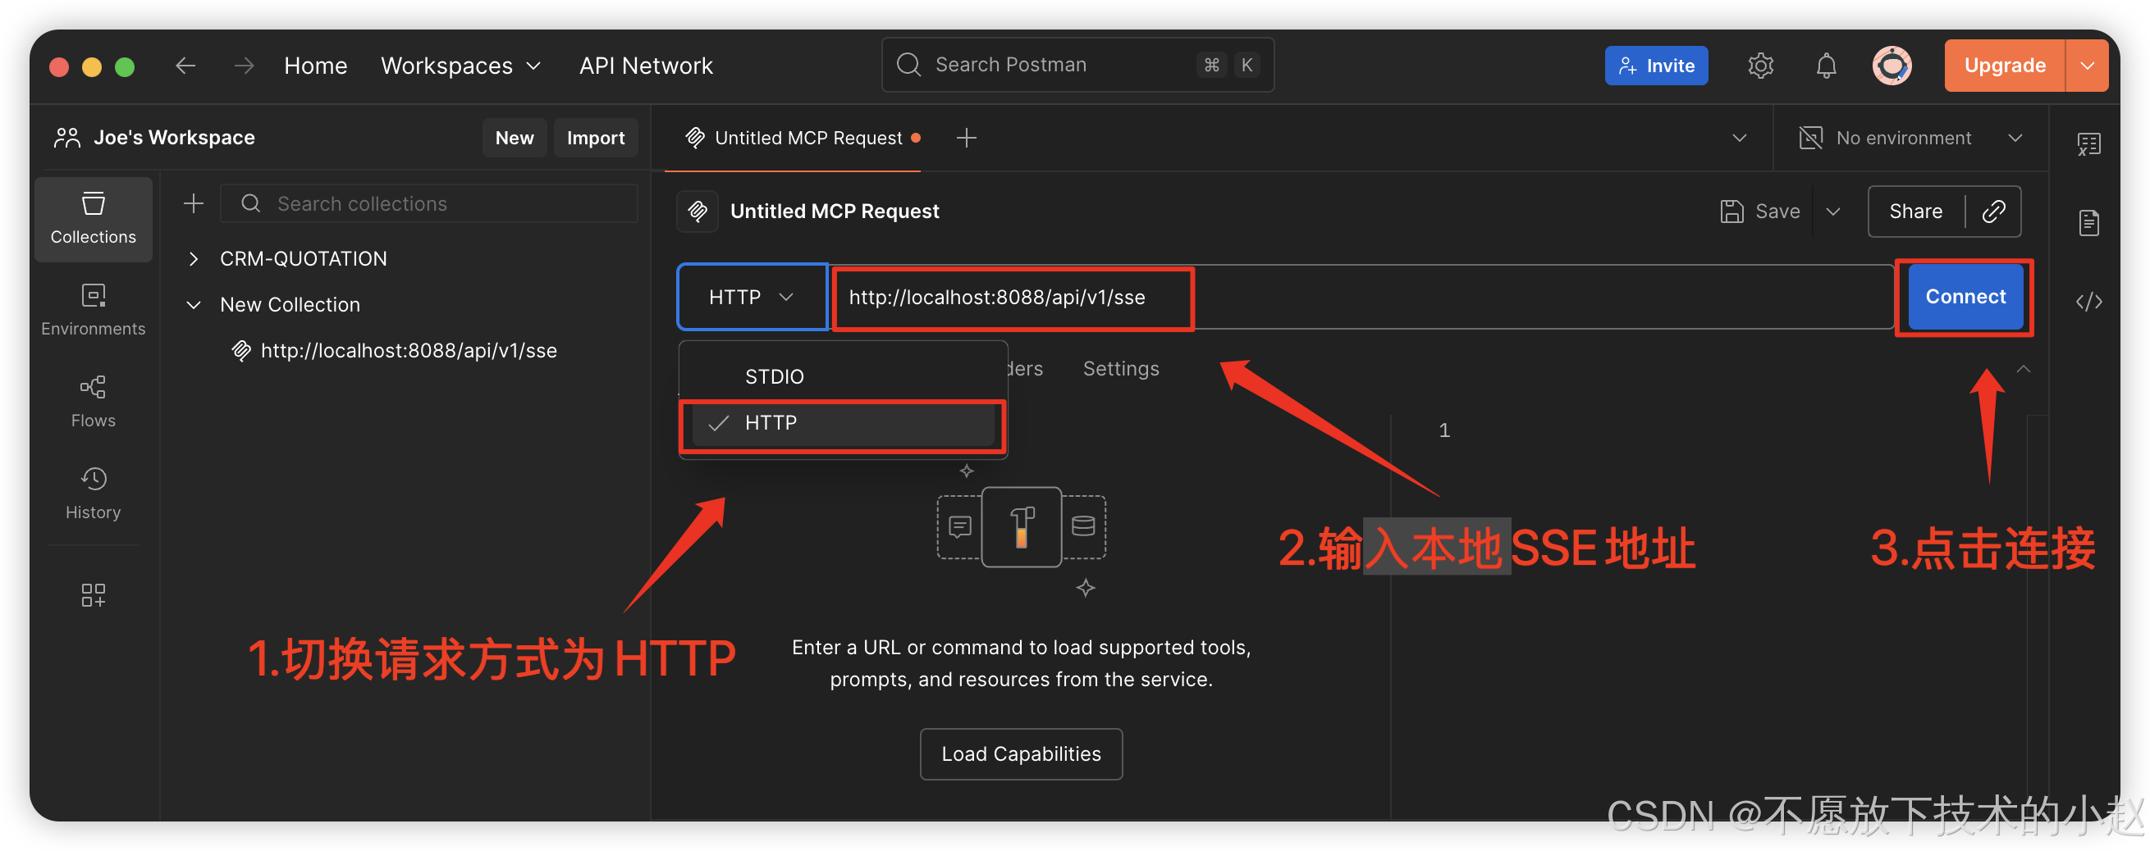Viewport: 2150px width, 851px height.
Task: Click the SSE URL input field
Action: coord(1362,297)
